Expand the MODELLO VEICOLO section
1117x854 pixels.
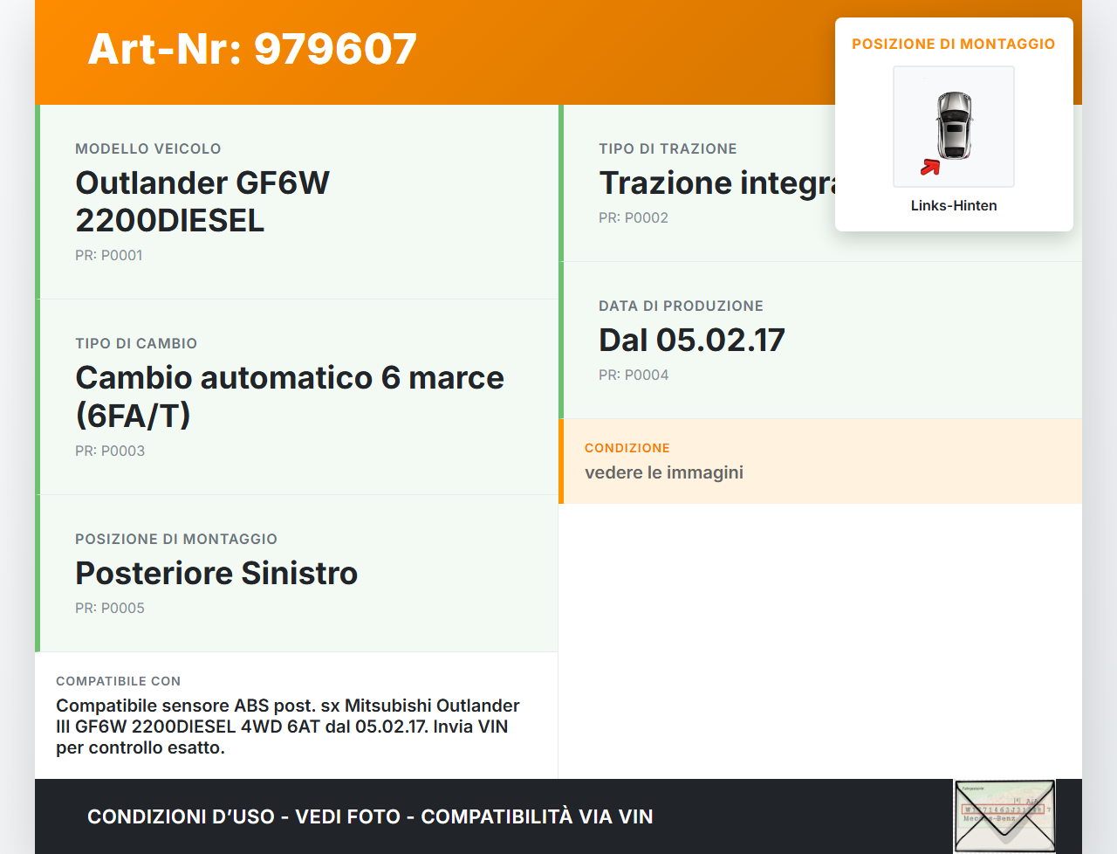(x=297, y=201)
